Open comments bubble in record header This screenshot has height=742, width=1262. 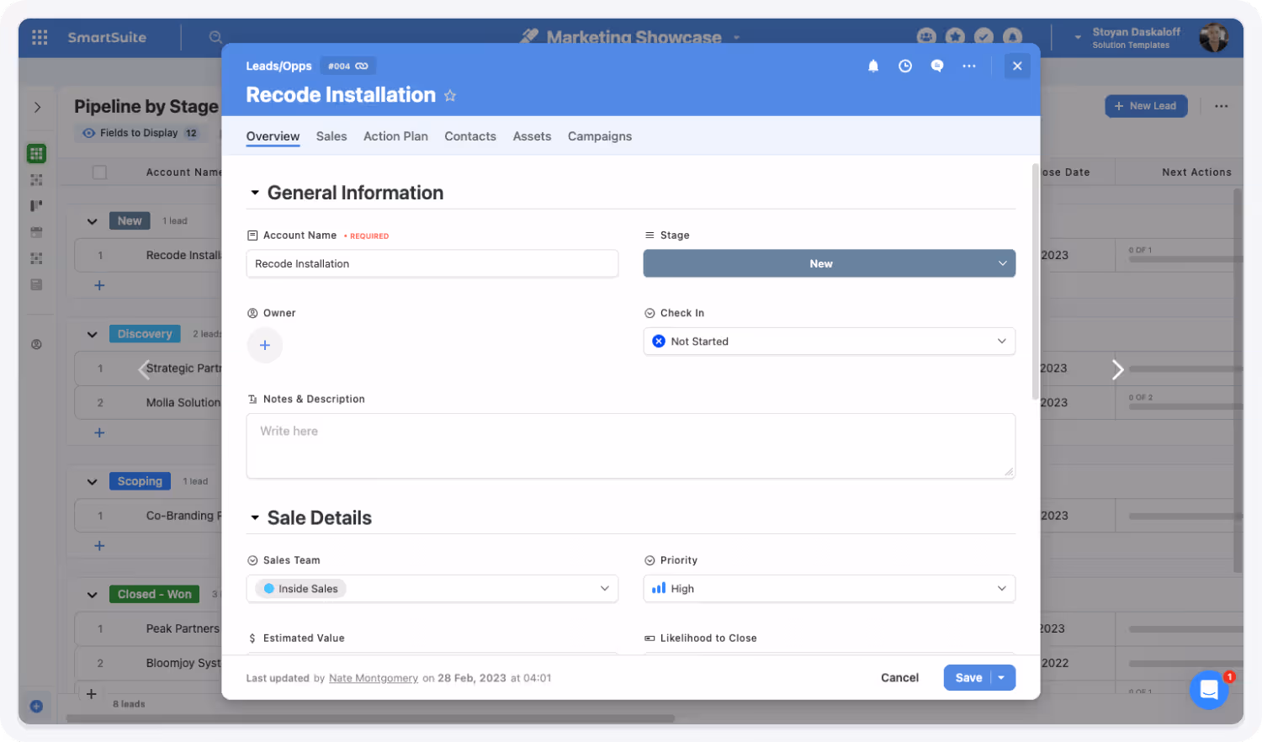pos(937,66)
